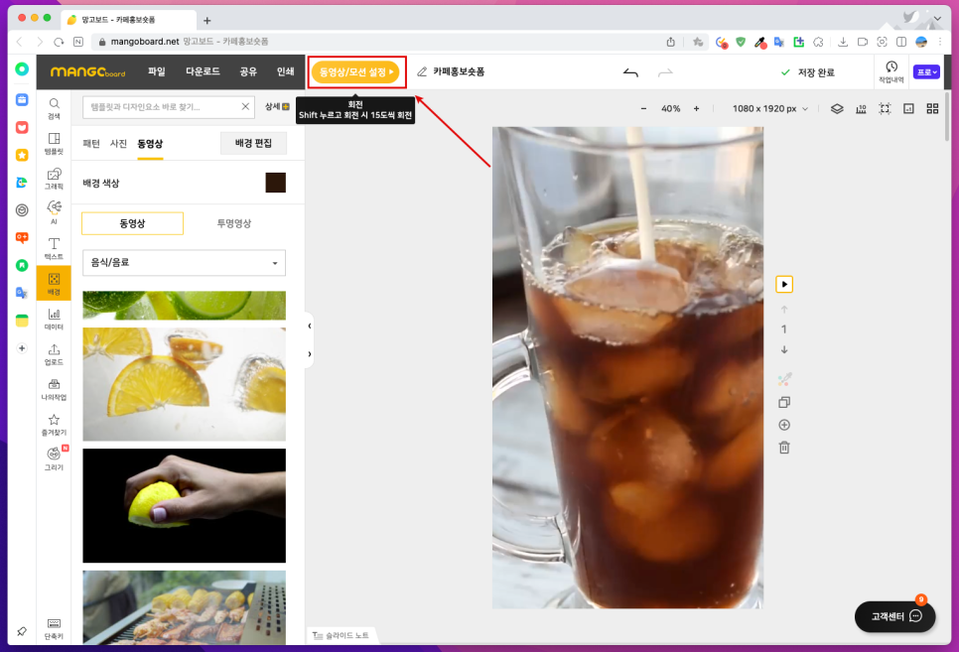Image resolution: width=959 pixels, height=652 pixels.
Task: Open the 단축키 keyboard shortcuts panel
Action: click(x=54, y=628)
